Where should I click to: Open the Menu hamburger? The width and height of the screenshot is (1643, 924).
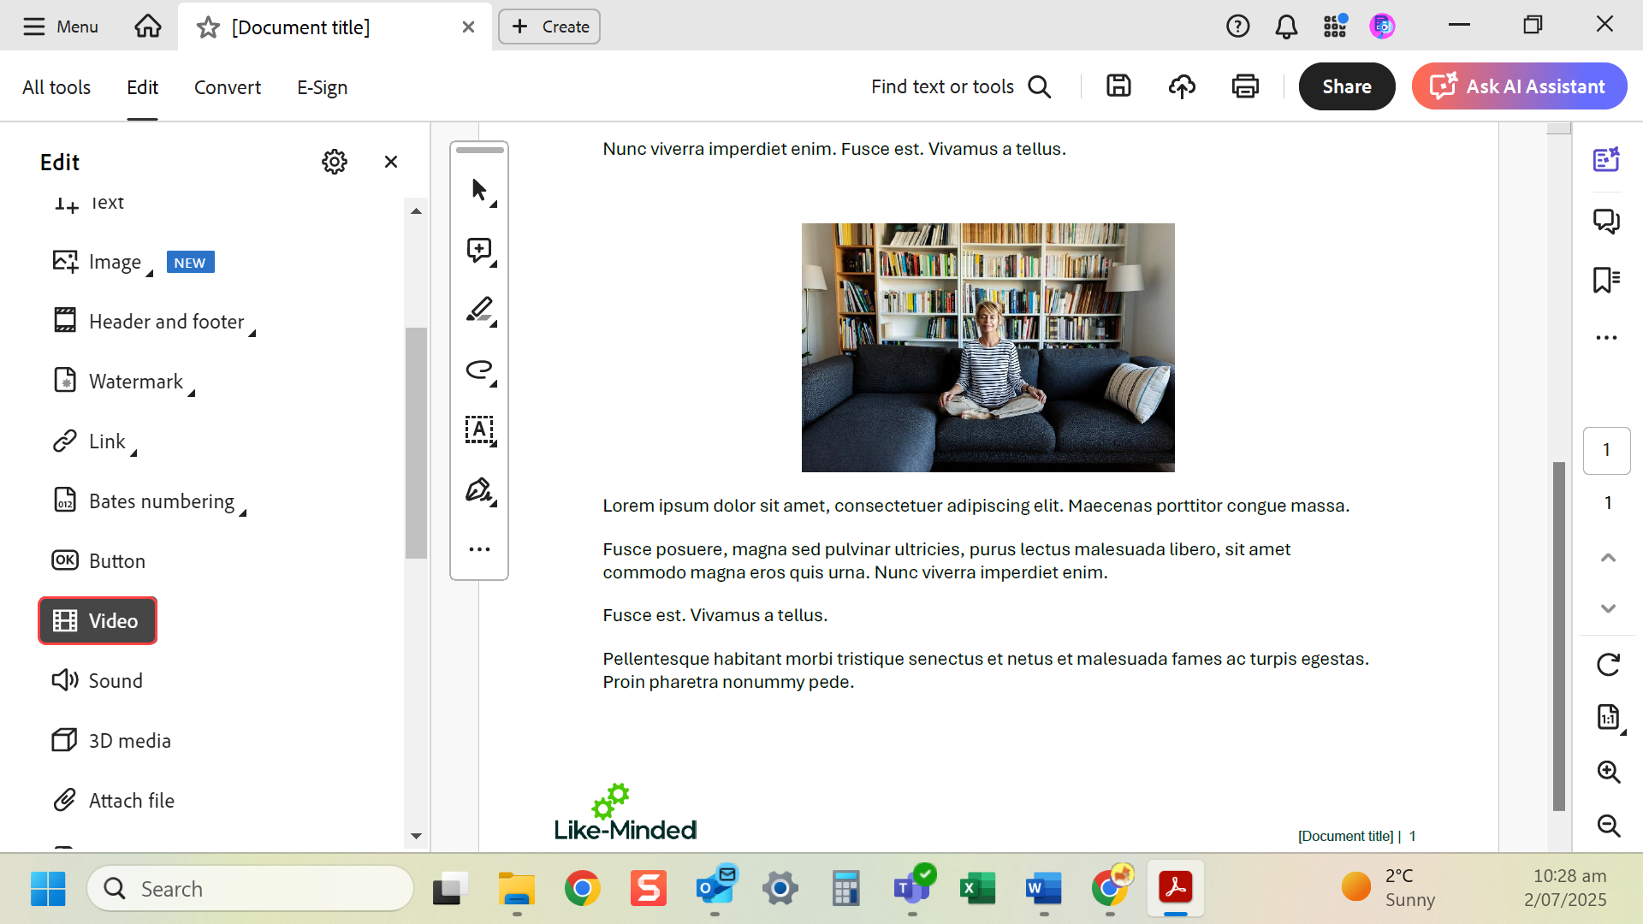60,27
